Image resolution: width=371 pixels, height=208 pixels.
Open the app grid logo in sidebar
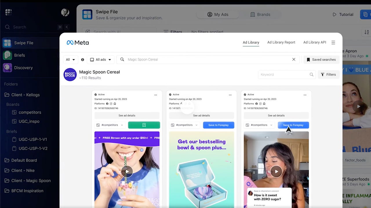point(8,12)
